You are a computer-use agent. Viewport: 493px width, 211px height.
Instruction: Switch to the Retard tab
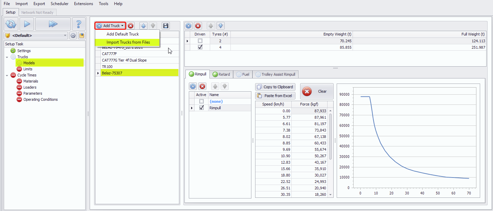pyautogui.click(x=221, y=74)
